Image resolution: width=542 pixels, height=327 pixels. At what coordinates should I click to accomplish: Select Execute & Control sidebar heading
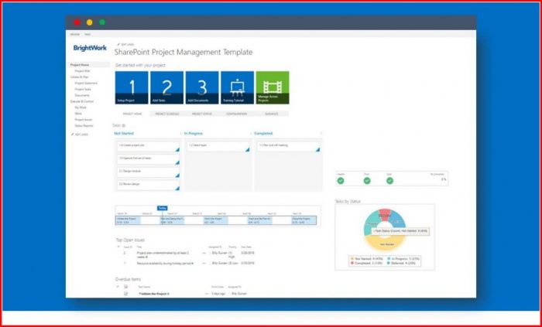click(82, 101)
